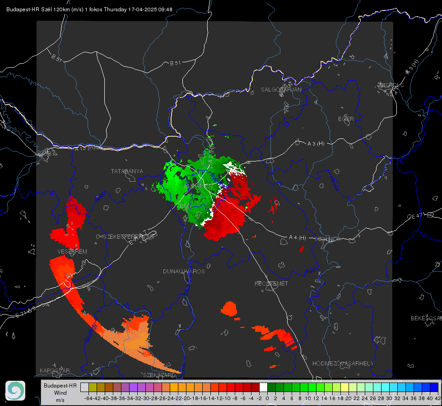Click the timestamp '17-04-2025 09:48' in the title
The width and height of the screenshot is (442, 406).
pos(150,9)
